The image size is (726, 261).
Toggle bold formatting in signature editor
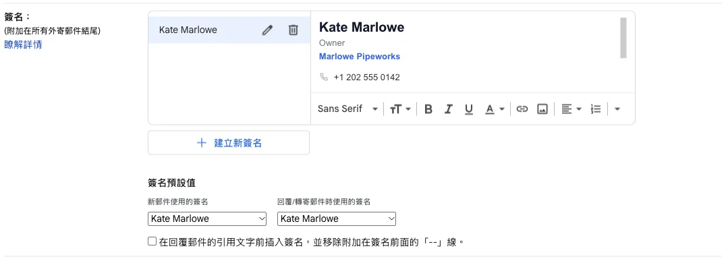428,109
